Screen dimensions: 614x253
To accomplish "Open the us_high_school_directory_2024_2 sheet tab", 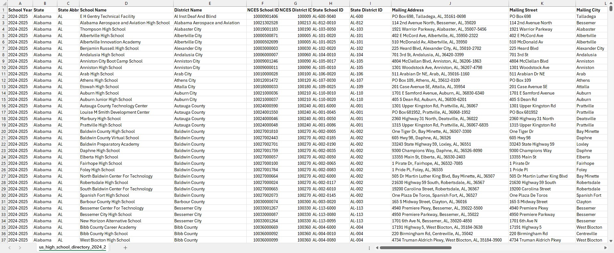I will pos(72,247).
